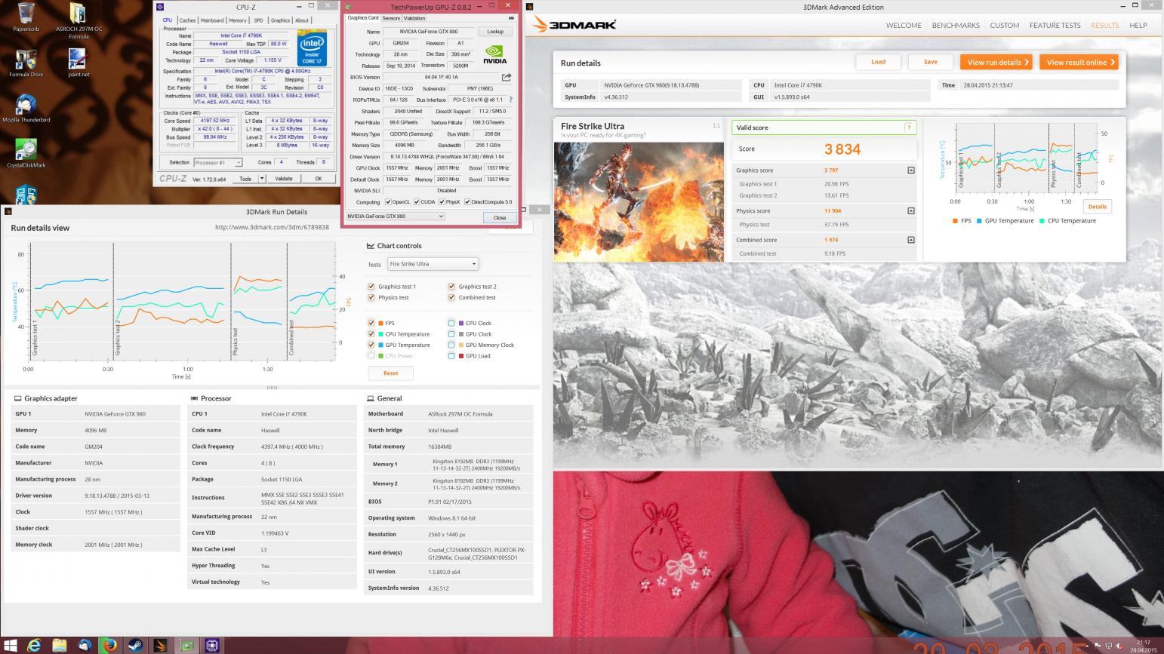Viewport: 1164px width, 654px height.
Task: Open the Papierkorb recycle bin desktop icon
Action: 26,18
